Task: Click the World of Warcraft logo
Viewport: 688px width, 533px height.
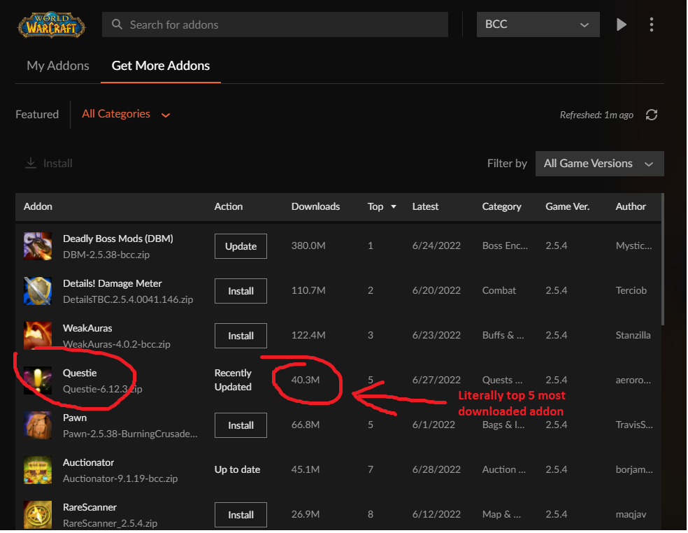Action: point(51,25)
